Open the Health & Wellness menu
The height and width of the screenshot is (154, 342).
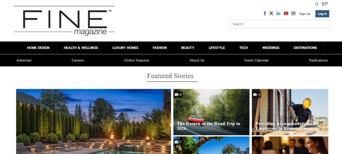point(81,48)
